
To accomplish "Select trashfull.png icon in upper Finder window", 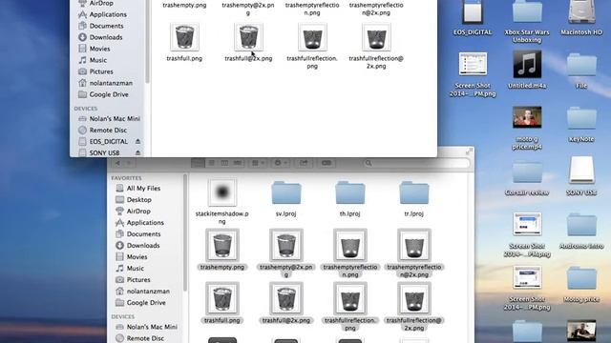I will coord(184,37).
